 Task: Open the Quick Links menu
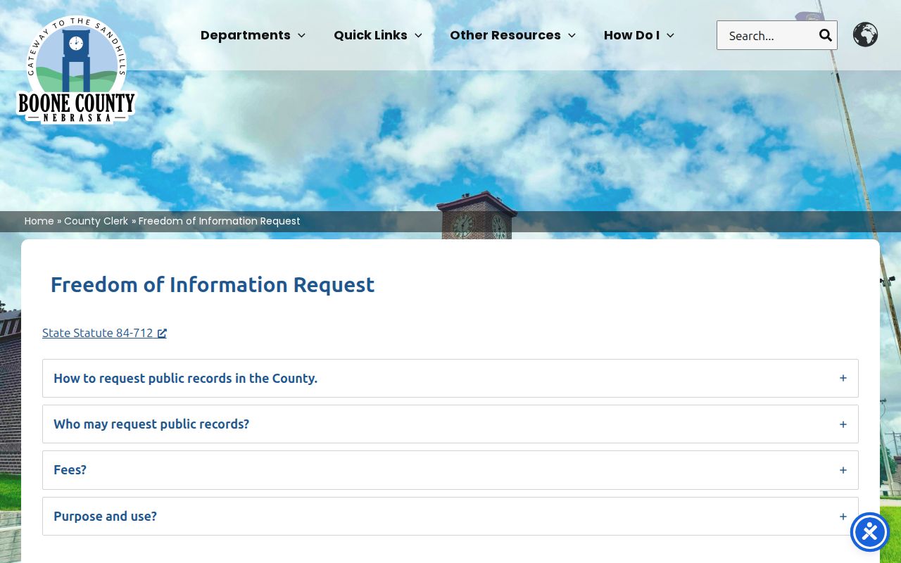tap(378, 35)
